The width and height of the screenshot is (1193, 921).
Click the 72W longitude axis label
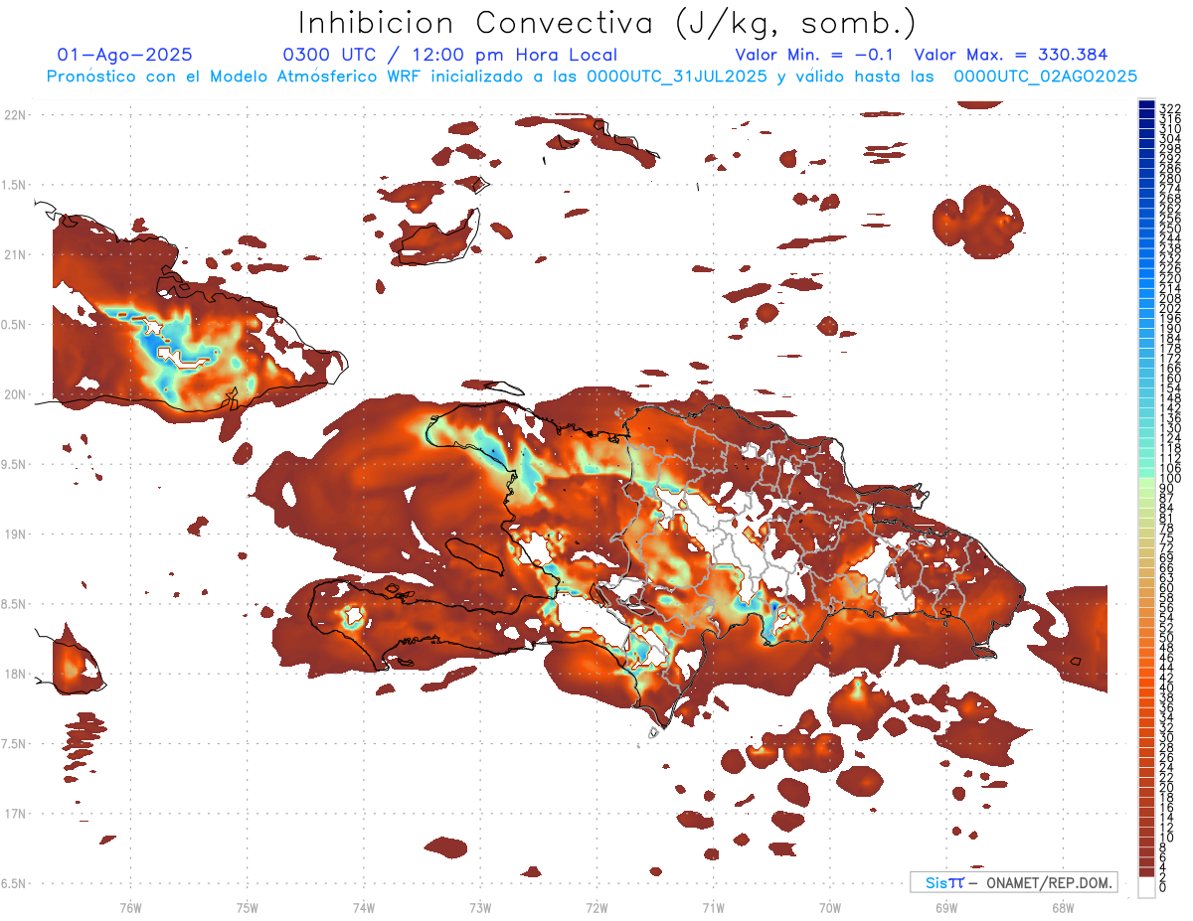(x=596, y=907)
